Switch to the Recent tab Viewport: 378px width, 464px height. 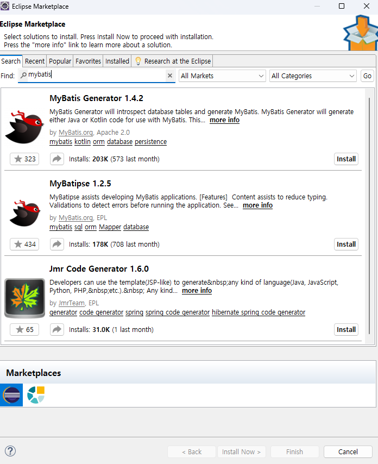(x=35, y=61)
